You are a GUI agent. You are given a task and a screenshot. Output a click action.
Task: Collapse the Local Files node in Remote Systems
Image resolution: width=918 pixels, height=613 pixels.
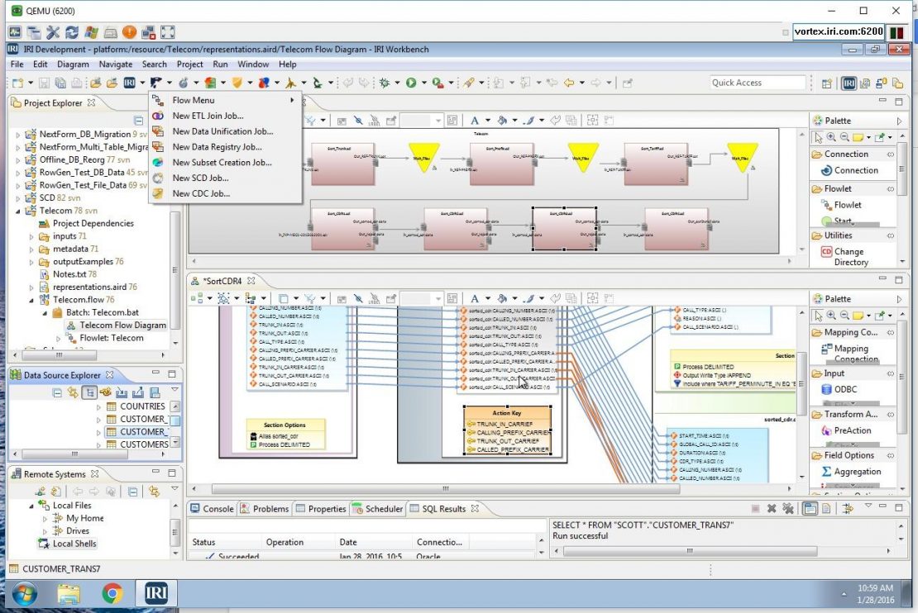pyautogui.click(x=31, y=506)
